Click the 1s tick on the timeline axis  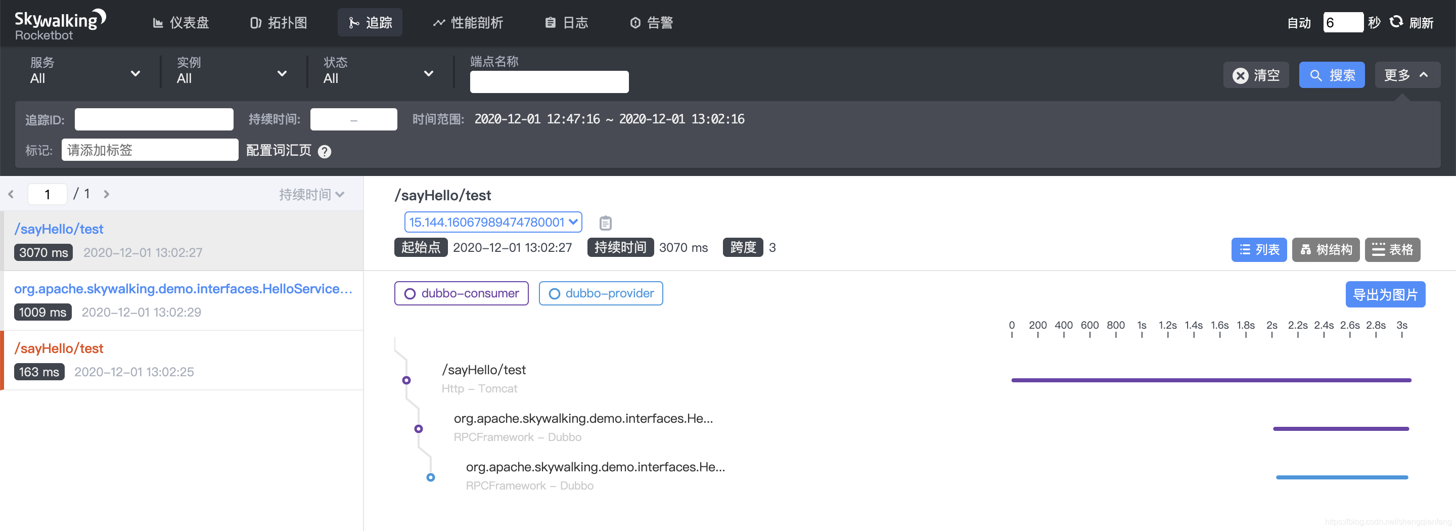click(x=1142, y=326)
